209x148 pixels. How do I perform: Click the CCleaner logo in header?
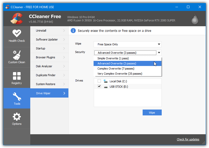[17, 19]
